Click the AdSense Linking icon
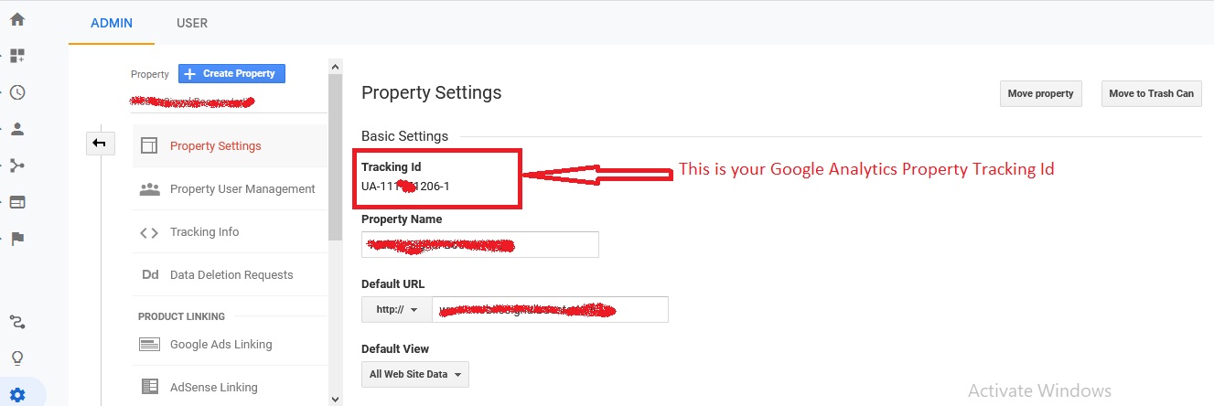 click(149, 387)
